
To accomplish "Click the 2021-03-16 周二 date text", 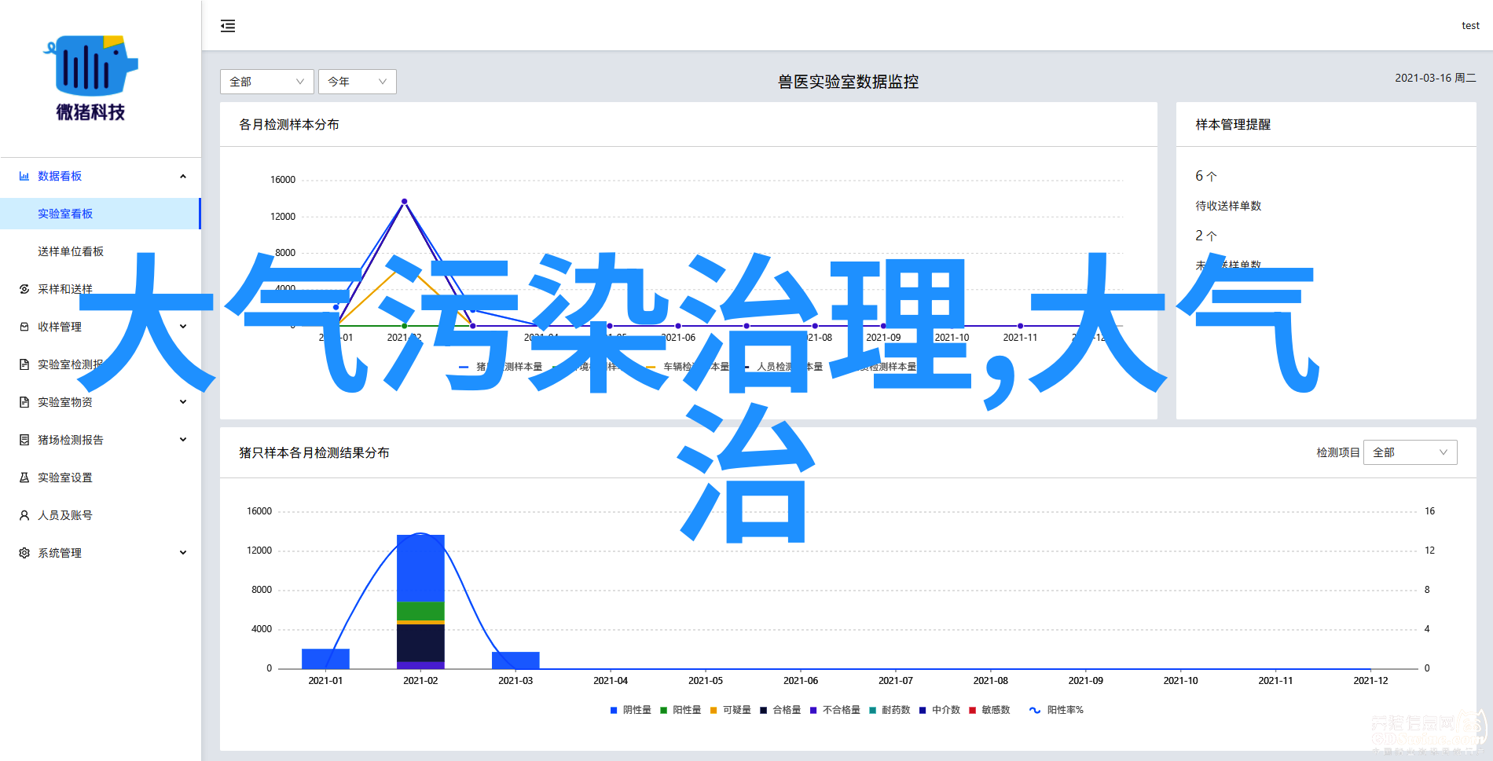I will point(1436,78).
